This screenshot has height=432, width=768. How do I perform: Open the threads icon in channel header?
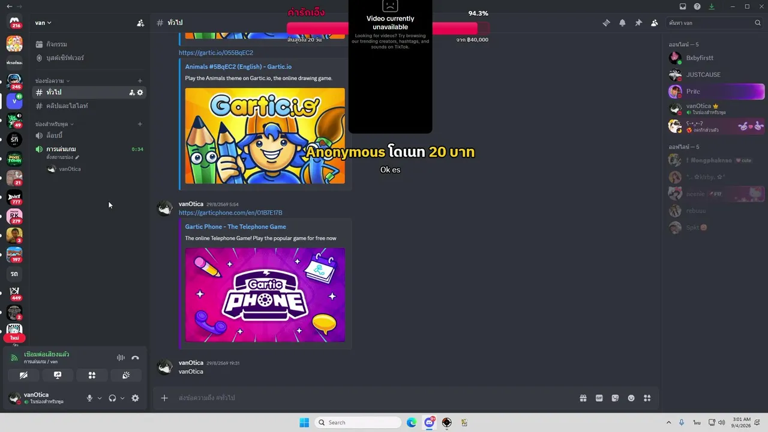click(607, 23)
